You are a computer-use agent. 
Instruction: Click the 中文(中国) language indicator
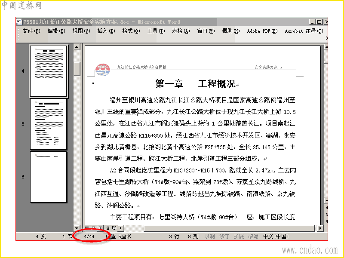coord(276,236)
